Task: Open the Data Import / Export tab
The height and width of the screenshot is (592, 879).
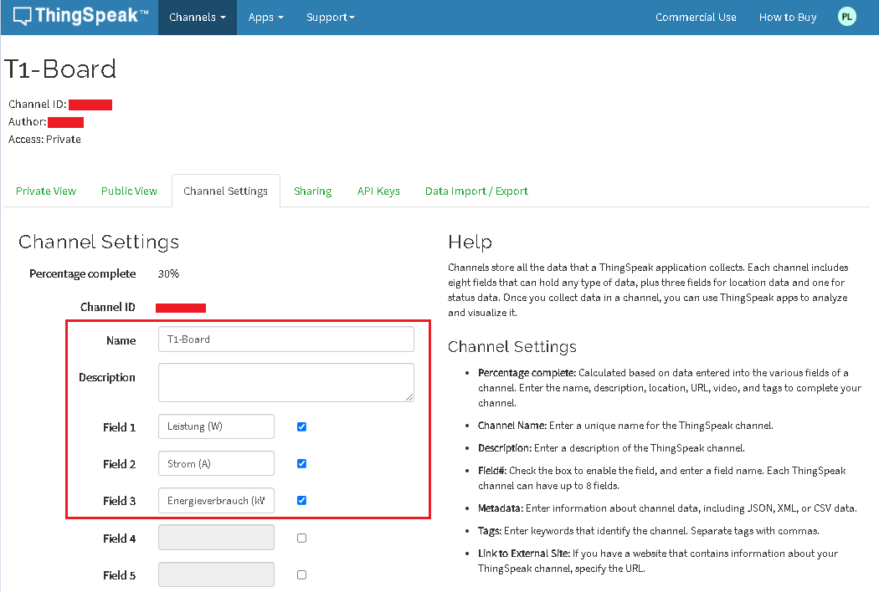Action: [476, 191]
